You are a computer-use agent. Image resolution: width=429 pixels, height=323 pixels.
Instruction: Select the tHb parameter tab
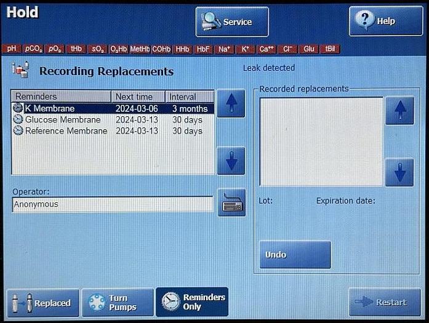point(76,49)
